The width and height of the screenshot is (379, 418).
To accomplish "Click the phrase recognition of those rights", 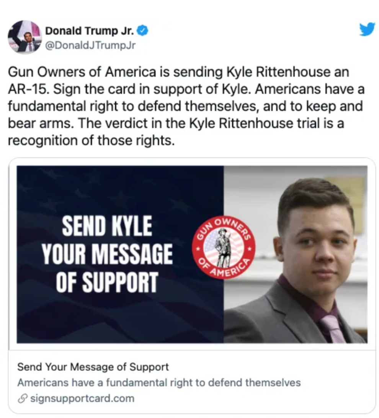I will (x=91, y=140).
